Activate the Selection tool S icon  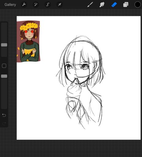(48, 5)
